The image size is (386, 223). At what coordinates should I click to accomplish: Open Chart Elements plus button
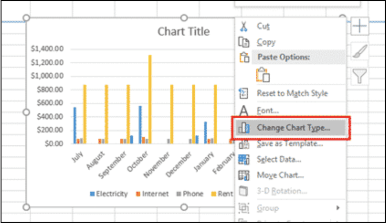pyautogui.click(x=359, y=26)
